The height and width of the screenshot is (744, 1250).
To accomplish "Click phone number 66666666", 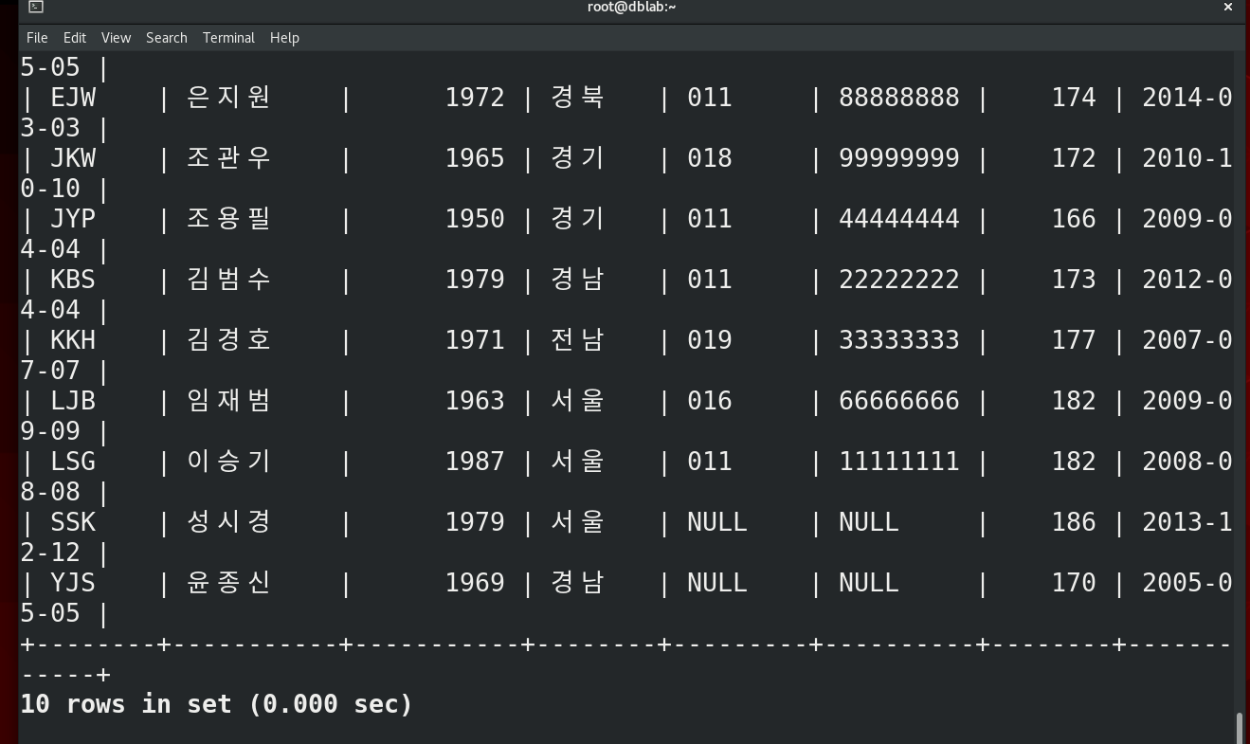I will pyautogui.click(x=899, y=401).
